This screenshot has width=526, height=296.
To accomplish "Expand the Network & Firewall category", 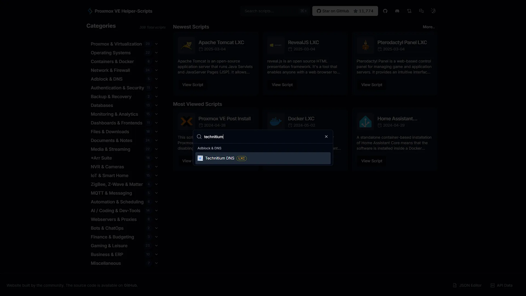I will (124, 70).
